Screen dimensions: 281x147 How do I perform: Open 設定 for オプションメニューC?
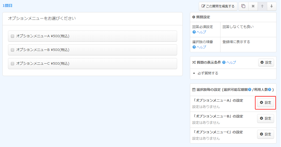click(x=266, y=134)
